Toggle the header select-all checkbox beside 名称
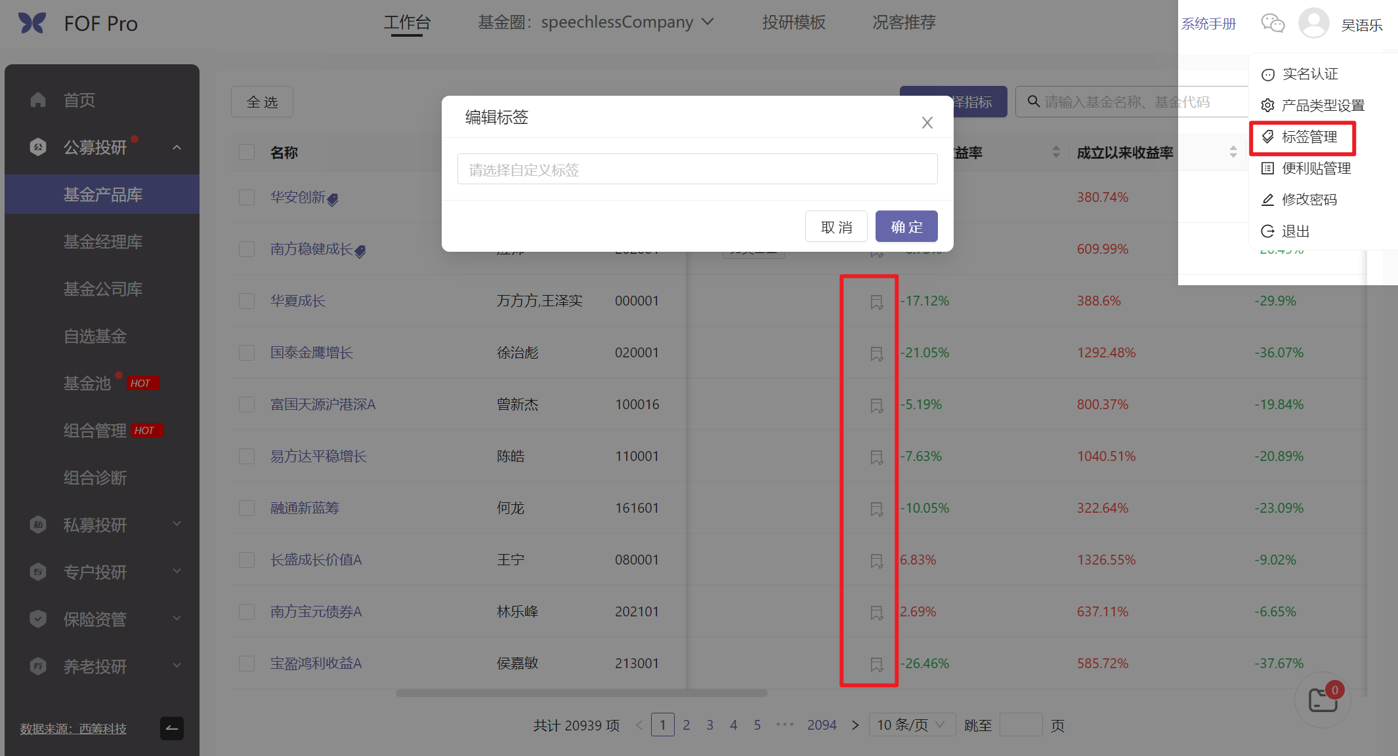Image resolution: width=1398 pixels, height=756 pixels. (247, 152)
